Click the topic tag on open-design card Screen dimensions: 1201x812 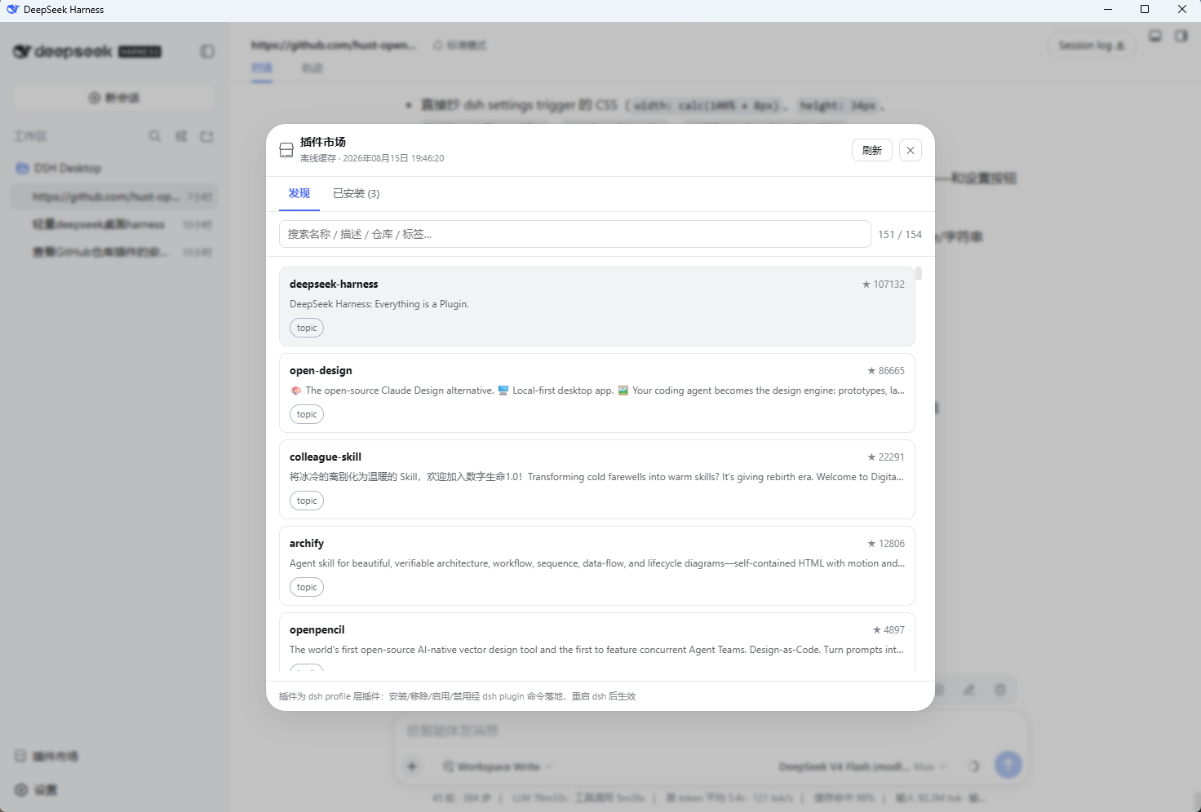click(x=307, y=414)
